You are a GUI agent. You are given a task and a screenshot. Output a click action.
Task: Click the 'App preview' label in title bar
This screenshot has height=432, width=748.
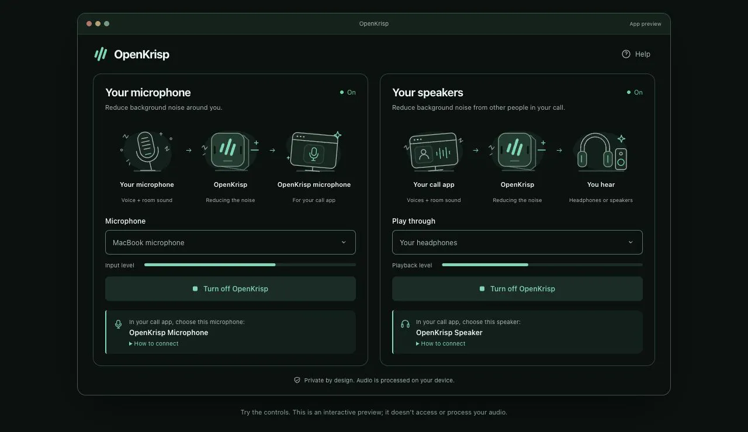tap(645, 24)
